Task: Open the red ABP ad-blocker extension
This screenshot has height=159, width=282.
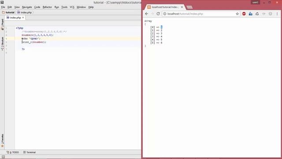Action: (244, 14)
